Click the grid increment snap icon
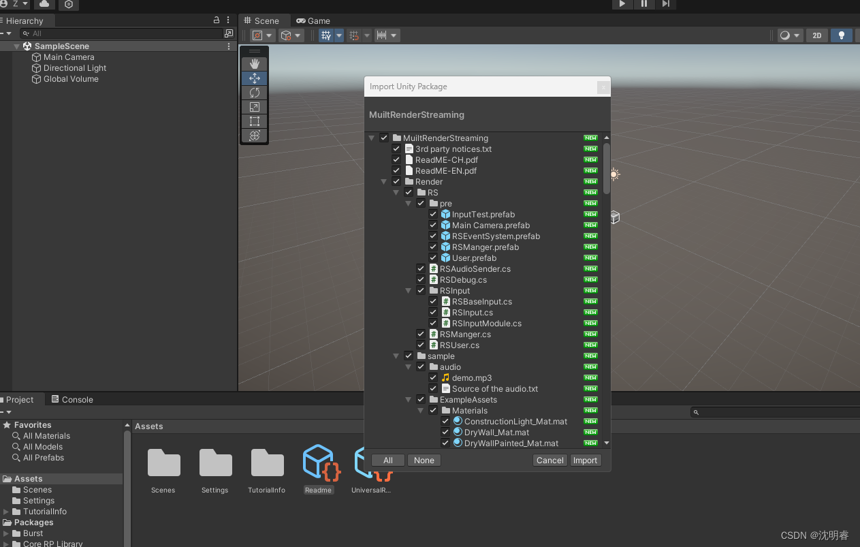The width and height of the screenshot is (860, 547). click(354, 35)
